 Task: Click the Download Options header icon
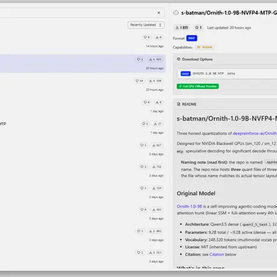178,59
